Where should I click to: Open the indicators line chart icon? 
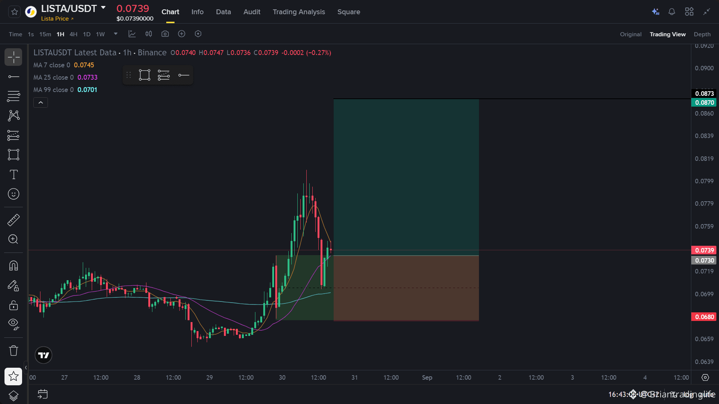pos(132,34)
